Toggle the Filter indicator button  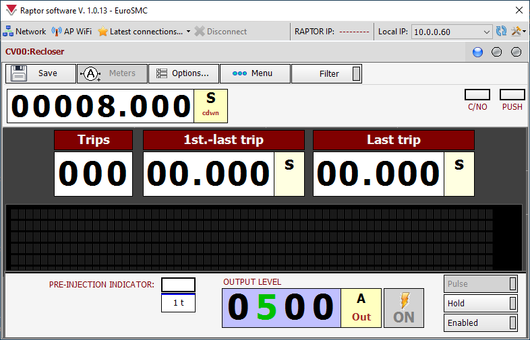point(326,73)
